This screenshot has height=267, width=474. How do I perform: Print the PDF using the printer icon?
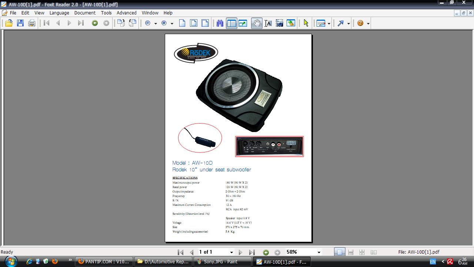pos(32,23)
